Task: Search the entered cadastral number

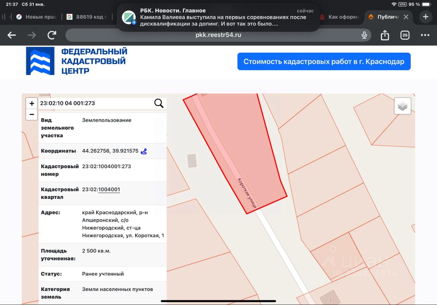Action: click(159, 103)
